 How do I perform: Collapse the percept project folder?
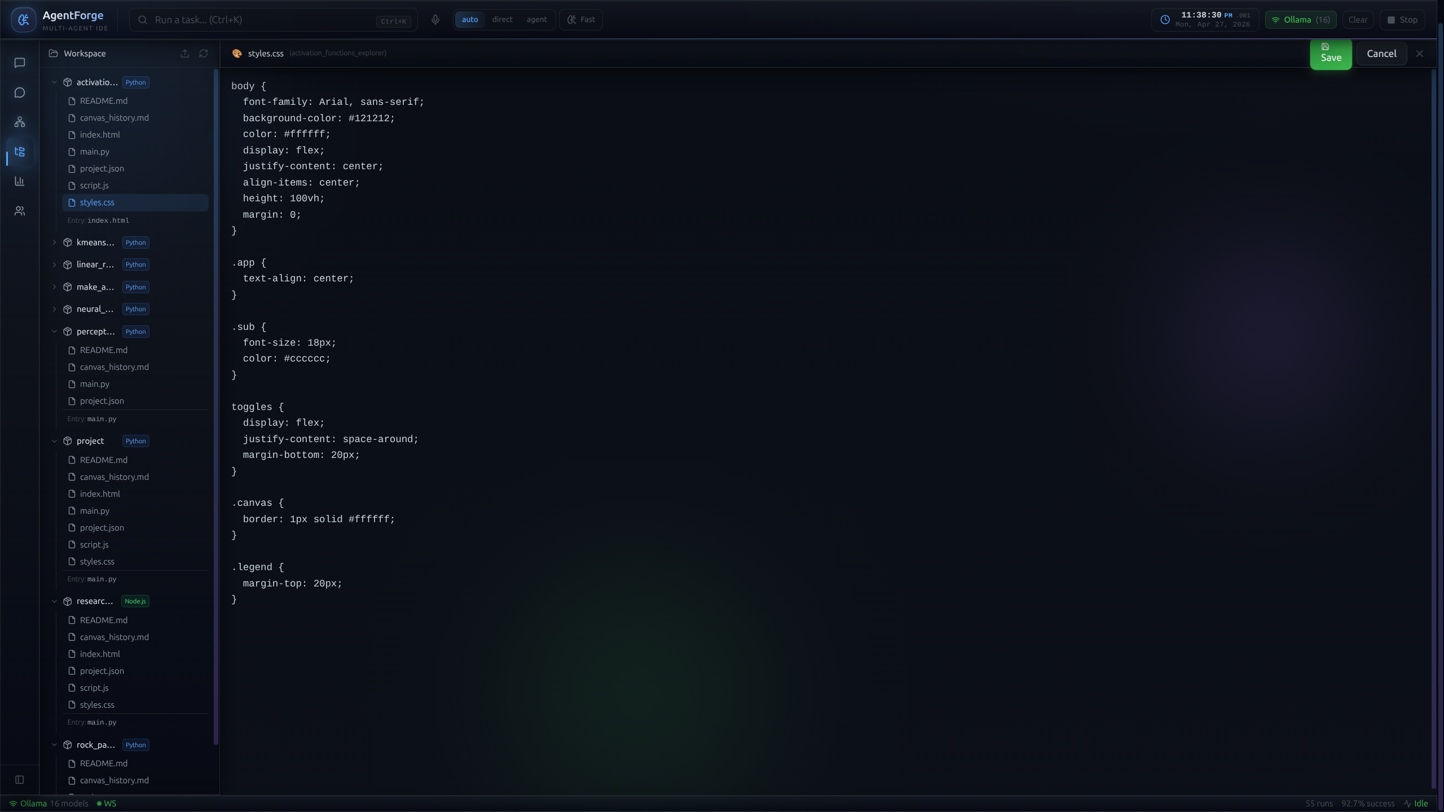click(54, 332)
